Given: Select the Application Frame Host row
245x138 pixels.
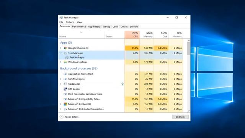Looking at the screenshot, I should [x=121, y=74].
